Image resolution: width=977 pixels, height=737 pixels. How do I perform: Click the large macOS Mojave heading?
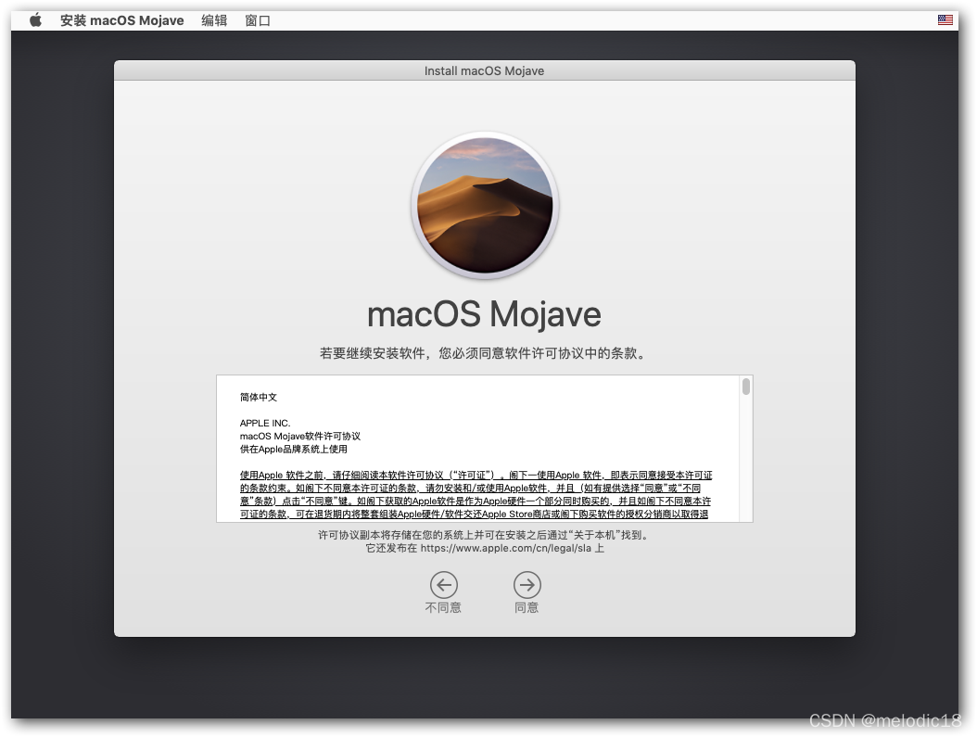484,314
